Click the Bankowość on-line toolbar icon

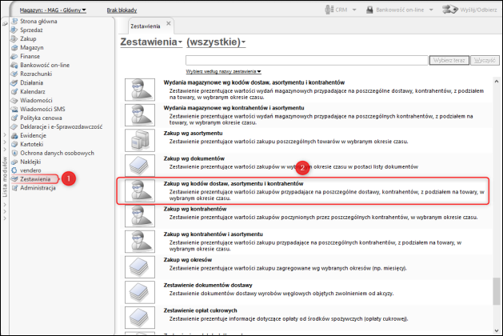point(370,10)
